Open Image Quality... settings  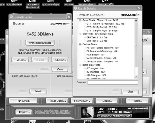(57, 101)
